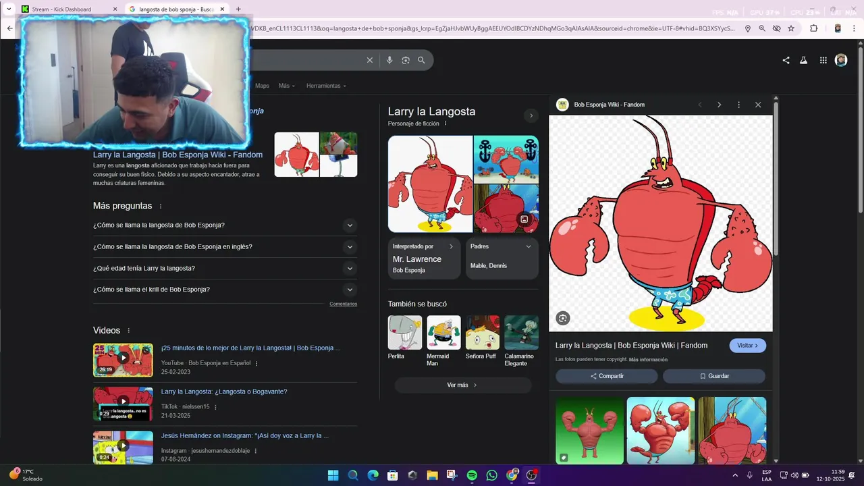Open the Herramientas dropdown
864x486 pixels.
[326, 86]
